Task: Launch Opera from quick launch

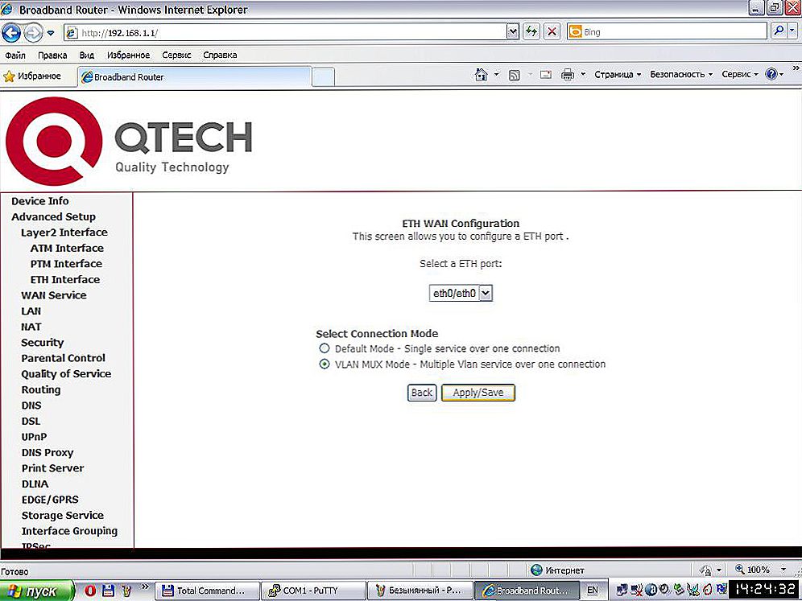Action: click(x=90, y=591)
